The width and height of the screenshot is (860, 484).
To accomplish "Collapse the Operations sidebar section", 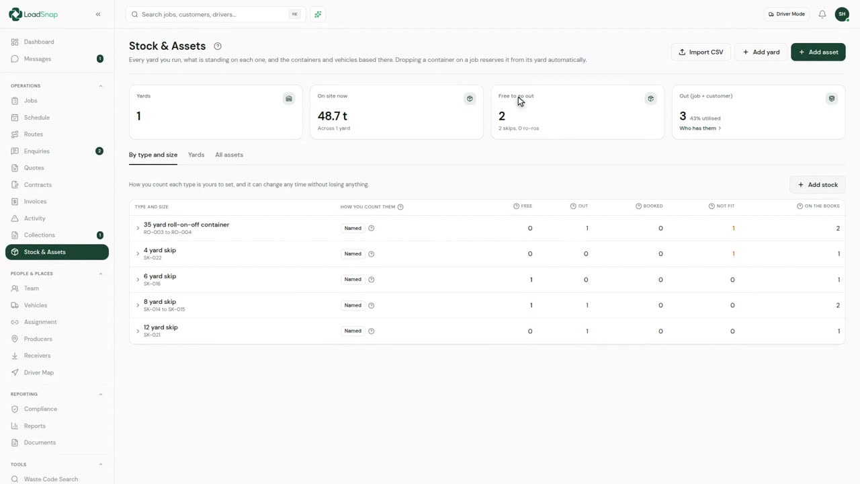I will coord(101,86).
